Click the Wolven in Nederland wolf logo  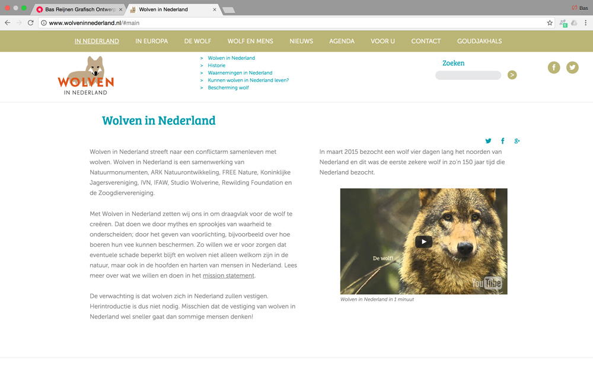click(85, 75)
